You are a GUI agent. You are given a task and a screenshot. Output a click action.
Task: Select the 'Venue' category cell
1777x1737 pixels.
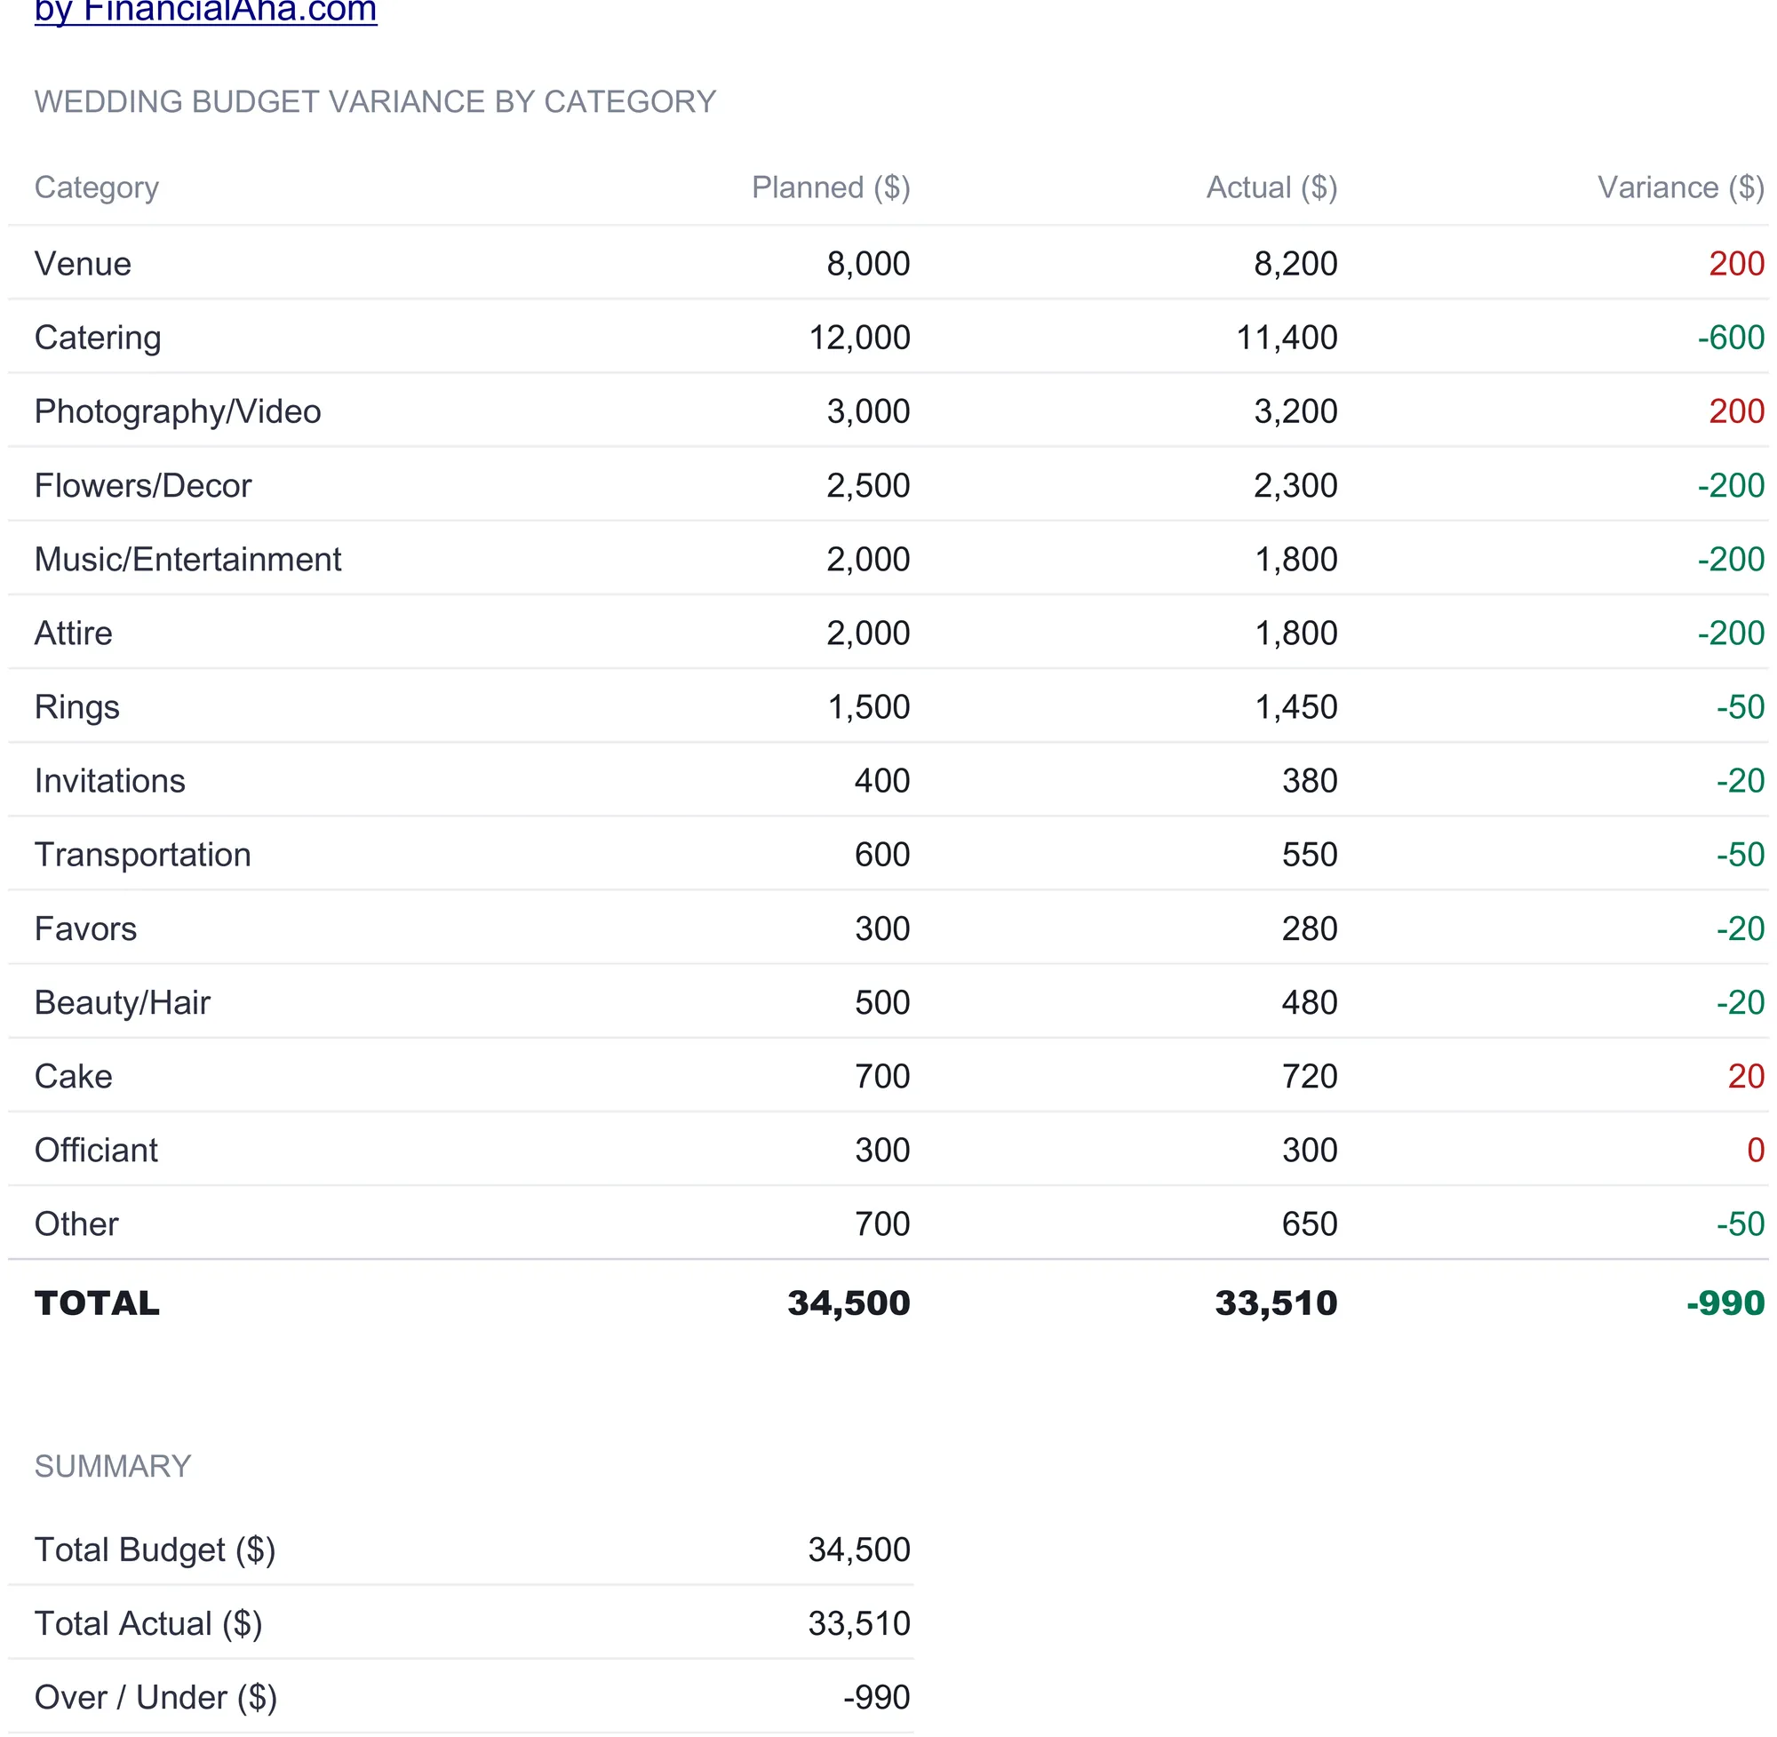coord(83,264)
